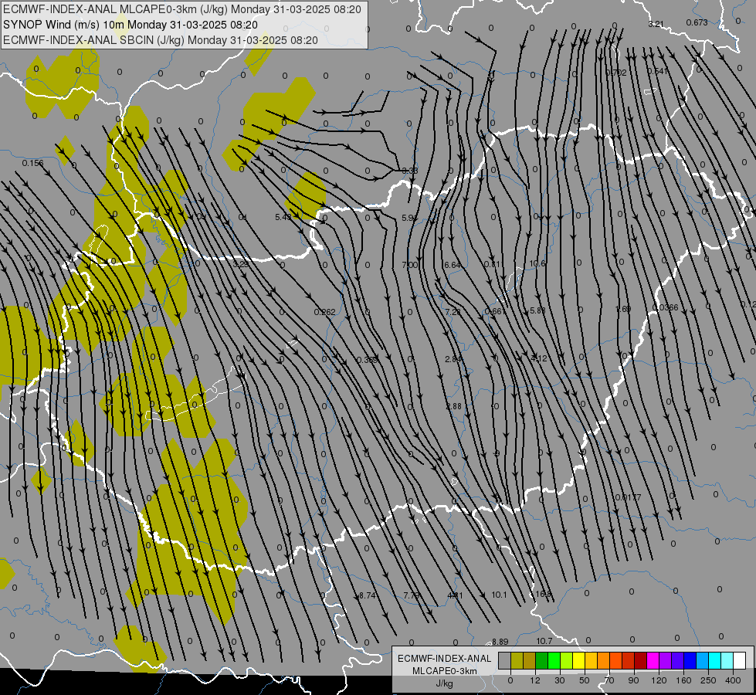Click the map value 7.79
Screen dimensions: 756x695
412,595
